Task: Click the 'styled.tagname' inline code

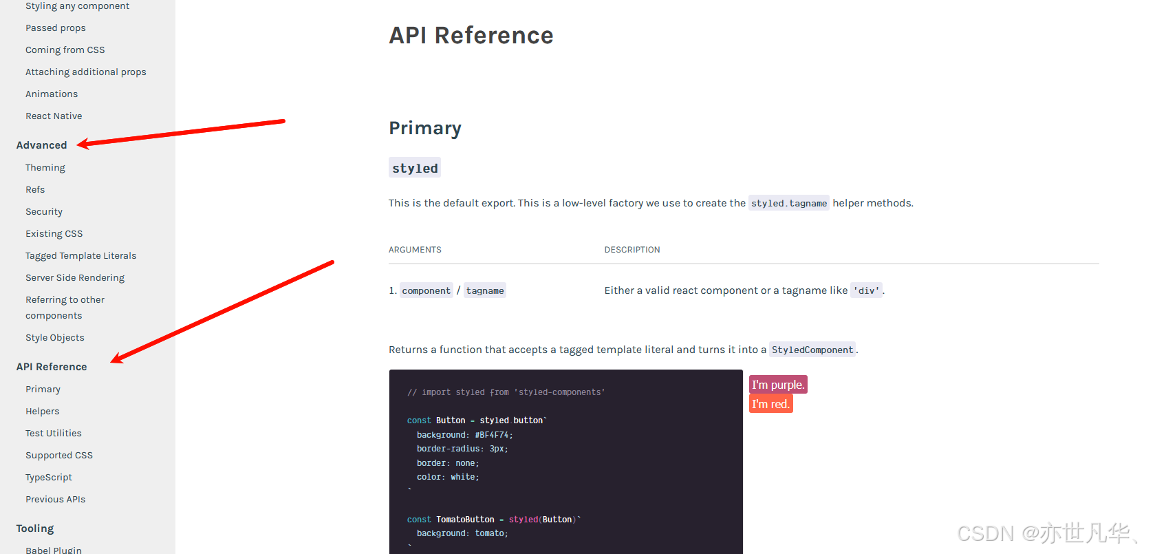Action: click(x=789, y=203)
